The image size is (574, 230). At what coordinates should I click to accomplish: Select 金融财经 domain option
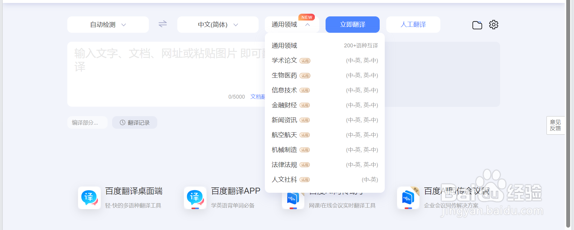tap(325, 105)
